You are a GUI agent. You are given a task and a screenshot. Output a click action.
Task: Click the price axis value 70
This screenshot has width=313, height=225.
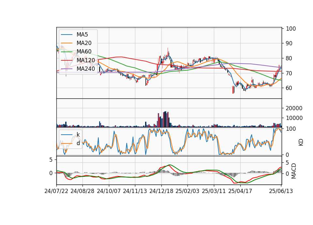point(289,73)
